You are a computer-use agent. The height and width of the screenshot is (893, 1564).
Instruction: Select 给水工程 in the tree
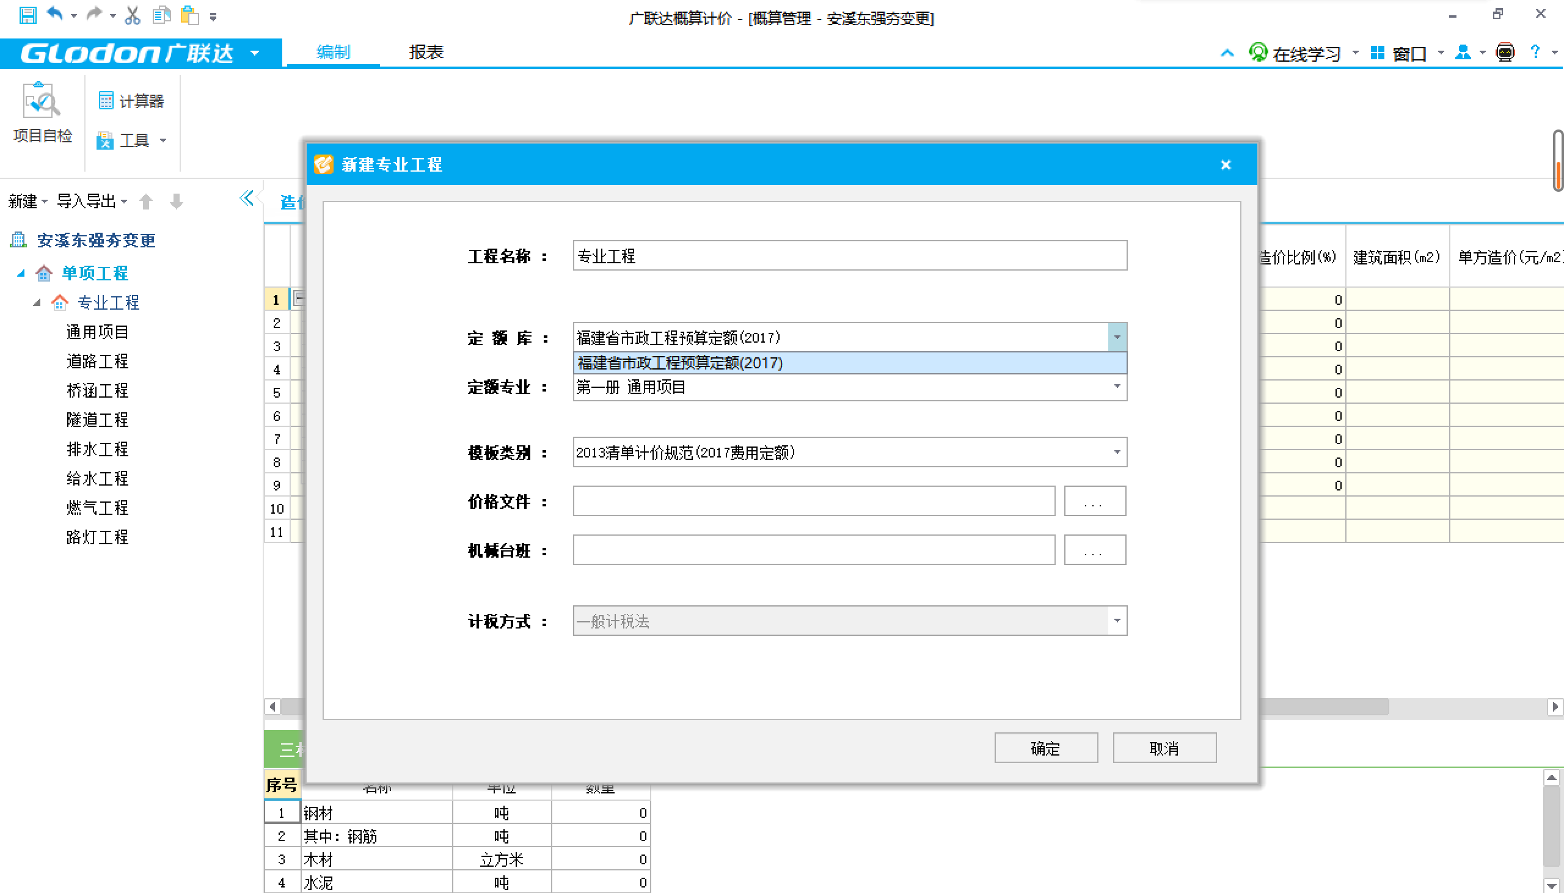pyautogui.click(x=98, y=478)
